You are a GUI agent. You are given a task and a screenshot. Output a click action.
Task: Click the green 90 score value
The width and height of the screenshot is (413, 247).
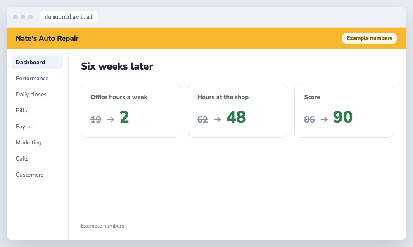pos(343,117)
